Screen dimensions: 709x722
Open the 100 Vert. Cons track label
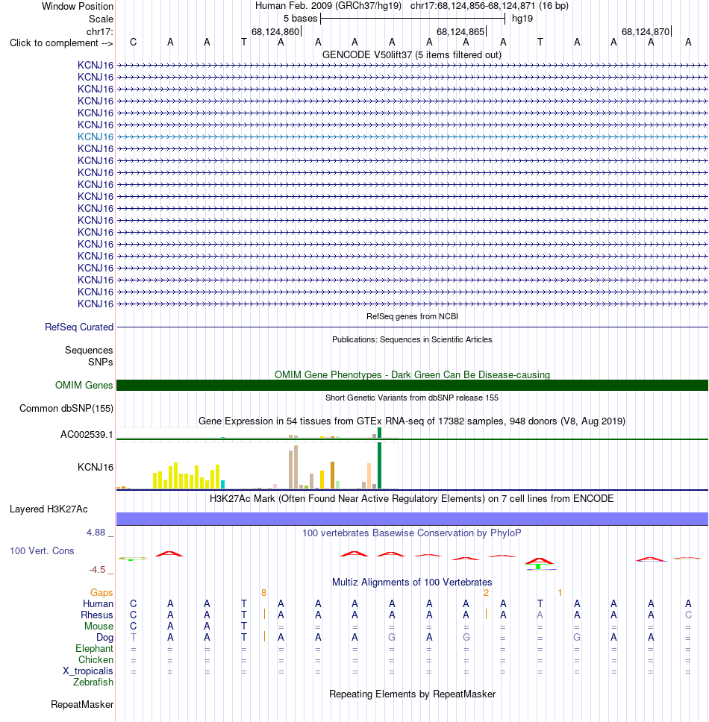coord(42,550)
